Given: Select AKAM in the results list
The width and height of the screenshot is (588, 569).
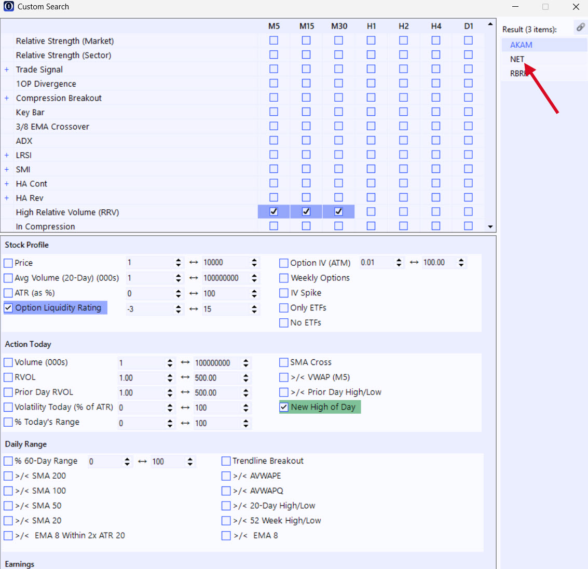Looking at the screenshot, I should coord(544,45).
